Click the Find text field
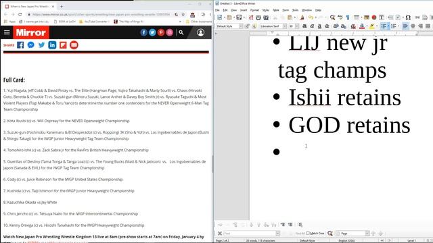The height and width of the screenshot is (243, 433). click(x=250, y=234)
